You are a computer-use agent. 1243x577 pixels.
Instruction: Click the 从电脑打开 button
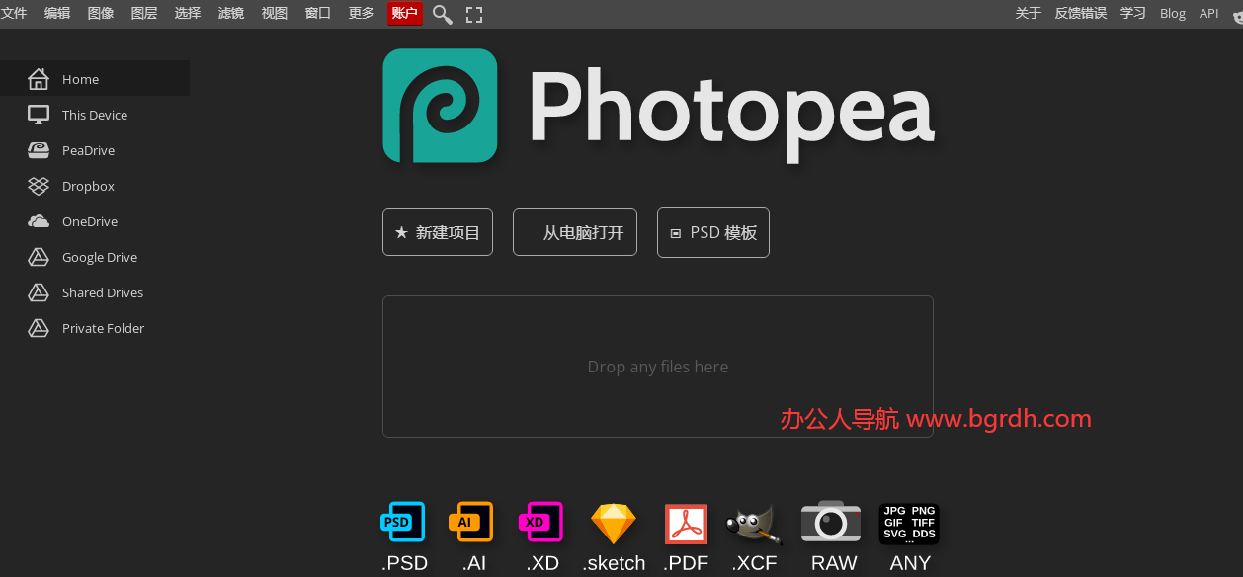(574, 232)
